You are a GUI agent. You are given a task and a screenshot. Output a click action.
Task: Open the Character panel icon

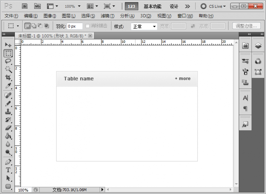tap(245, 98)
